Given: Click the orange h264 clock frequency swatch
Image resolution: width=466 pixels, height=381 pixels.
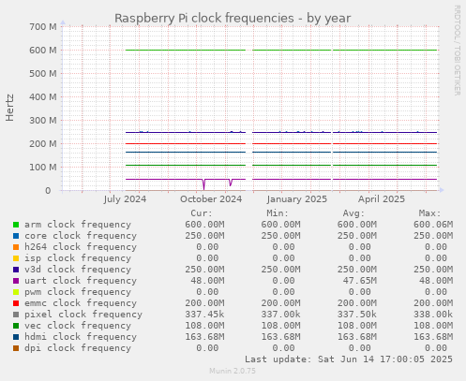Looking at the screenshot, I should pyautogui.click(x=16, y=247).
